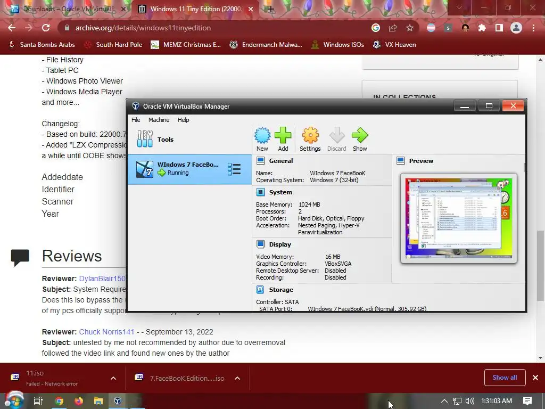Click the network tray icon
Viewport: 545px width, 409px height.
coord(457,401)
